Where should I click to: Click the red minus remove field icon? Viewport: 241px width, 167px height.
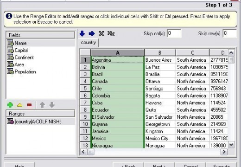click(x=29, y=105)
